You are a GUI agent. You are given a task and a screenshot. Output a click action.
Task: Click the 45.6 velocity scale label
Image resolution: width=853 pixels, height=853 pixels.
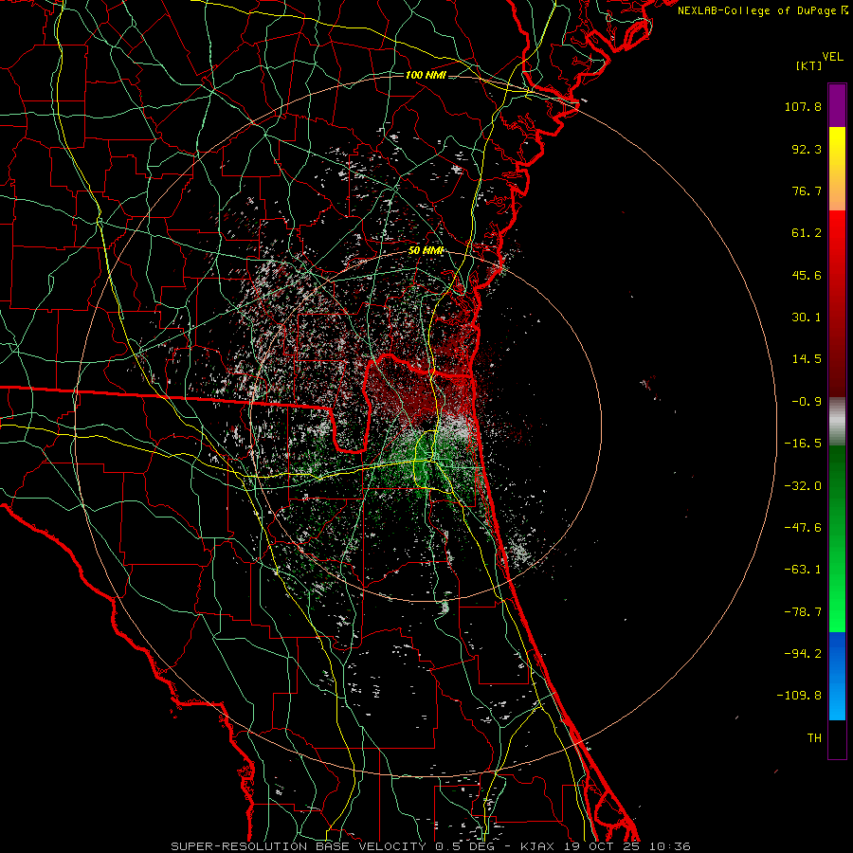807,275
